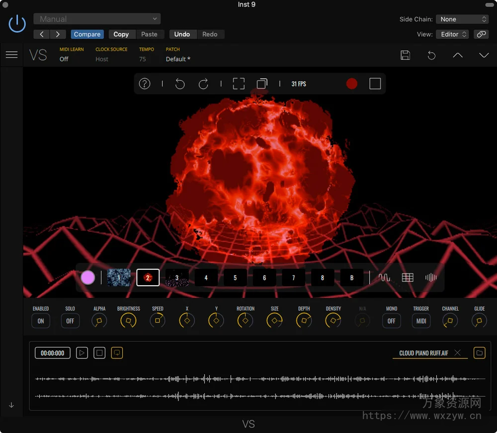This screenshot has width=497, height=433.
Task: Enable SOLO for the current layer
Action: [70, 321]
